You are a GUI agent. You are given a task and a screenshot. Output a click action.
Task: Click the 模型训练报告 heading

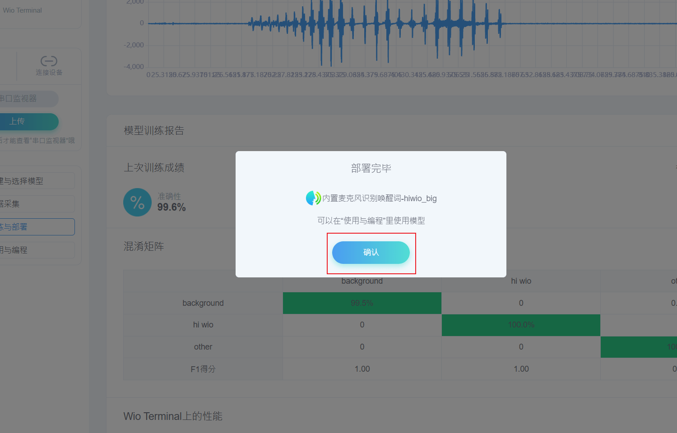(x=154, y=131)
